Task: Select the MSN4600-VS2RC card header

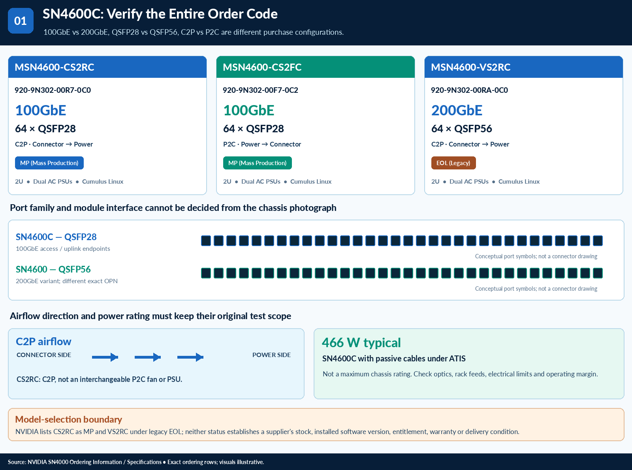Action: pyautogui.click(x=524, y=67)
